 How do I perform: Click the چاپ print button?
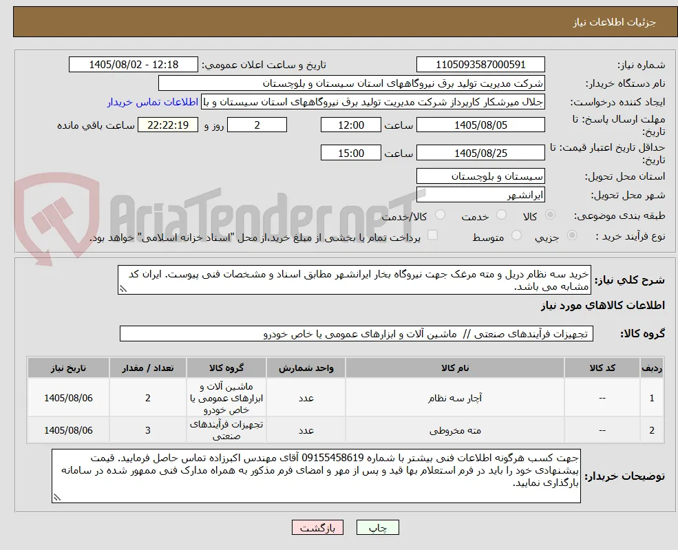pos(377,527)
